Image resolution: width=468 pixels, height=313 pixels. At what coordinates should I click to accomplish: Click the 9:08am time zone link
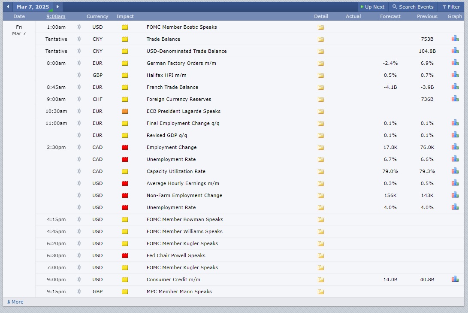pos(56,16)
